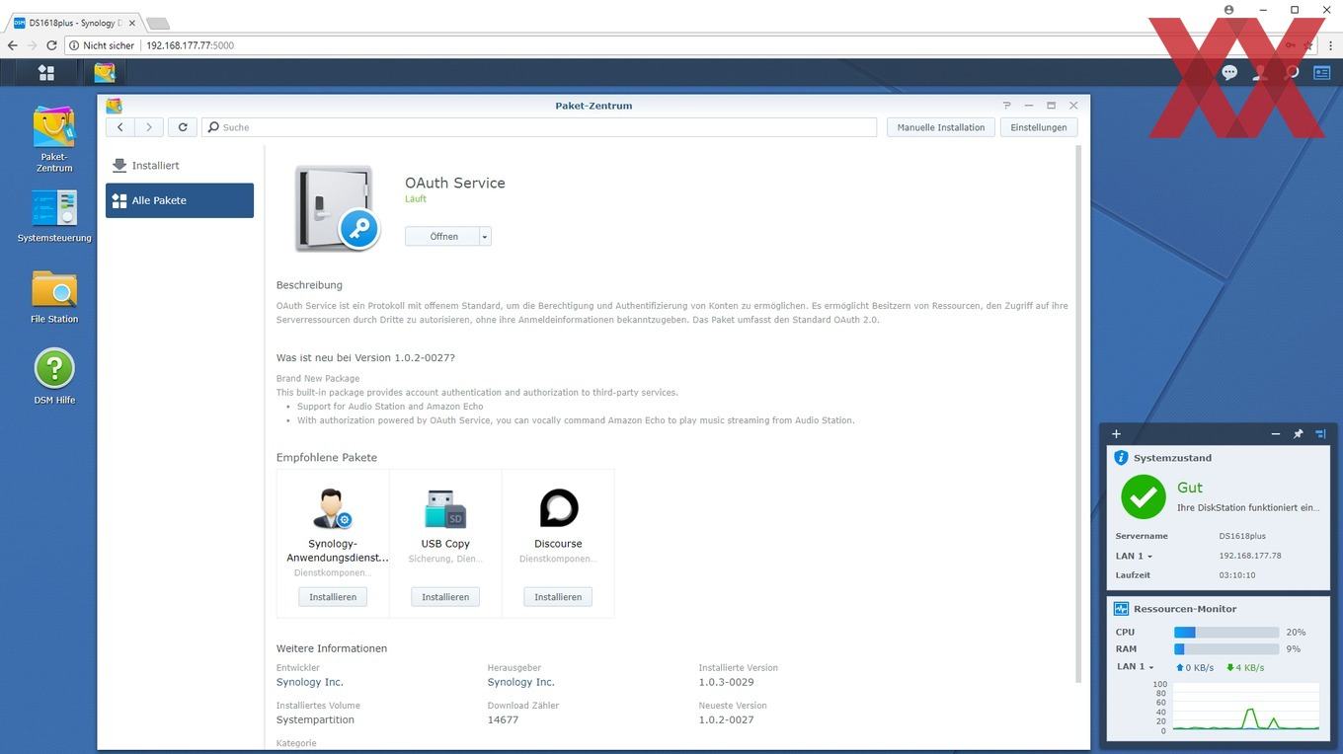The image size is (1343, 754).
Task: Click the Discourse package title
Action: pyautogui.click(x=558, y=544)
